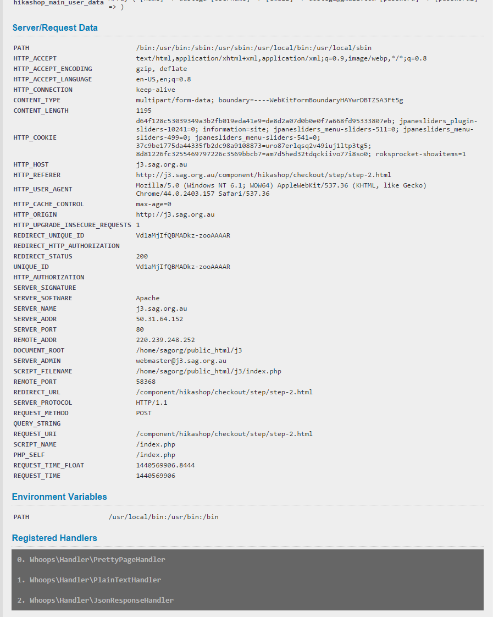Click the Environment Variables section heading

(59, 497)
